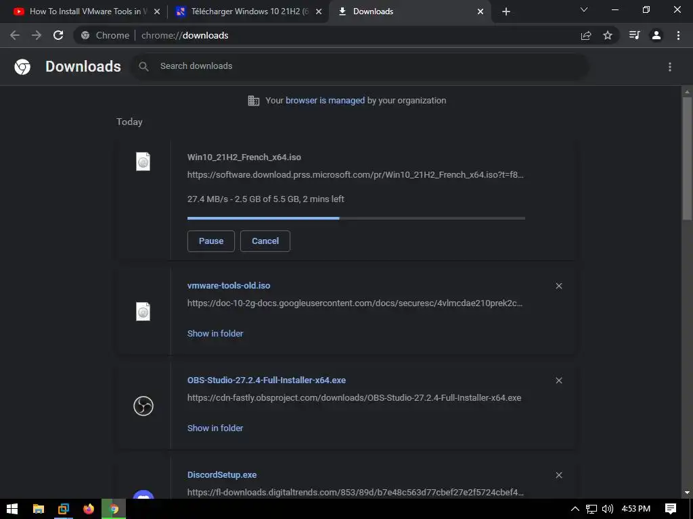Viewport: 693px width, 519px height.
Task: Click the 4:53 PM taskbar clock
Action: click(636, 509)
